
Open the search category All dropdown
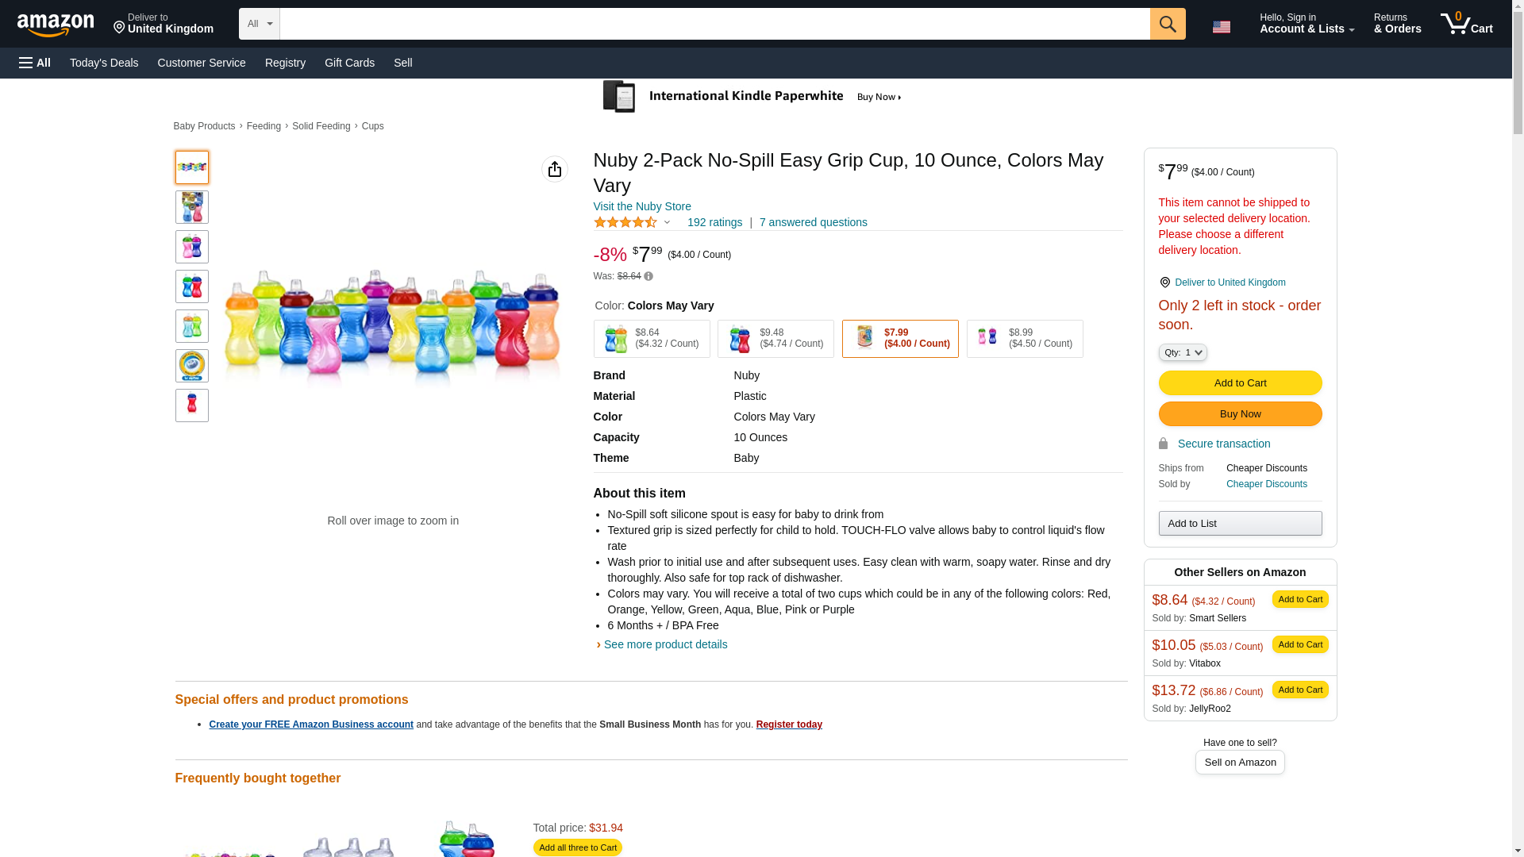pos(259,24)
